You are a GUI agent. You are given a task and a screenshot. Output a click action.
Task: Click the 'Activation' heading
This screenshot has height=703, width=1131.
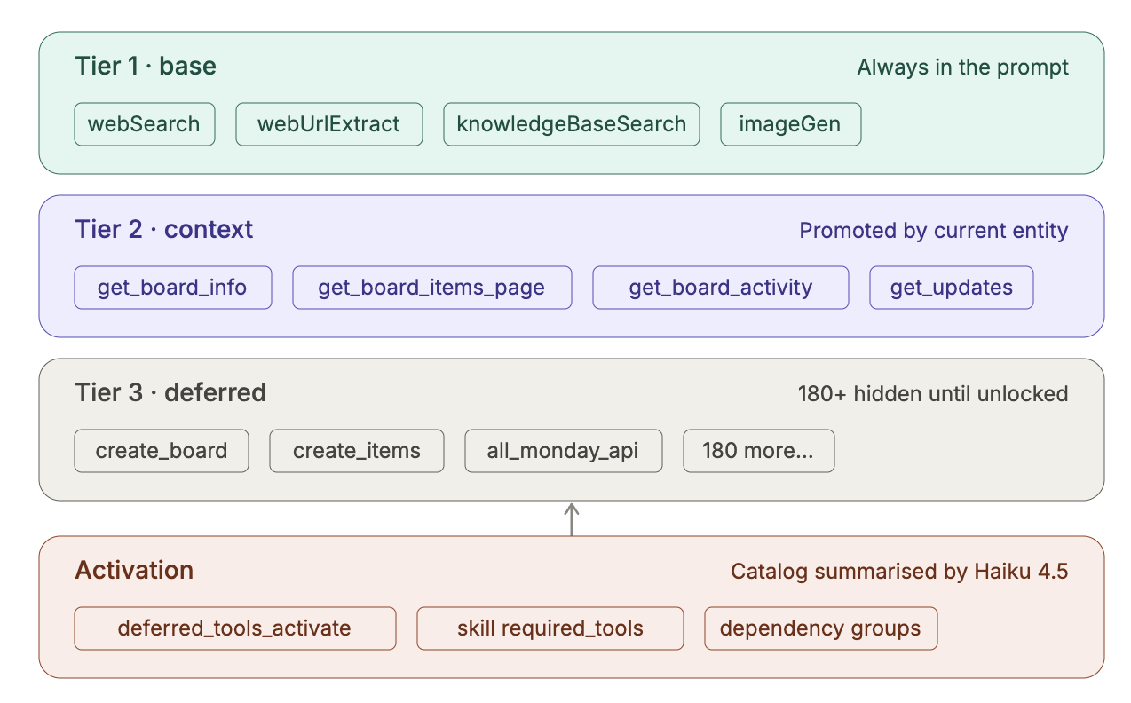134,571
